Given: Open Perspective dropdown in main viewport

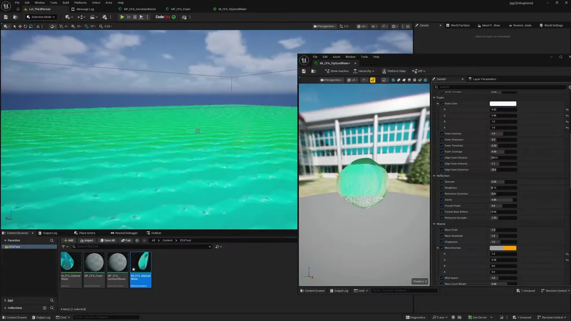Looking at the screenshot, I should point(325,26).
